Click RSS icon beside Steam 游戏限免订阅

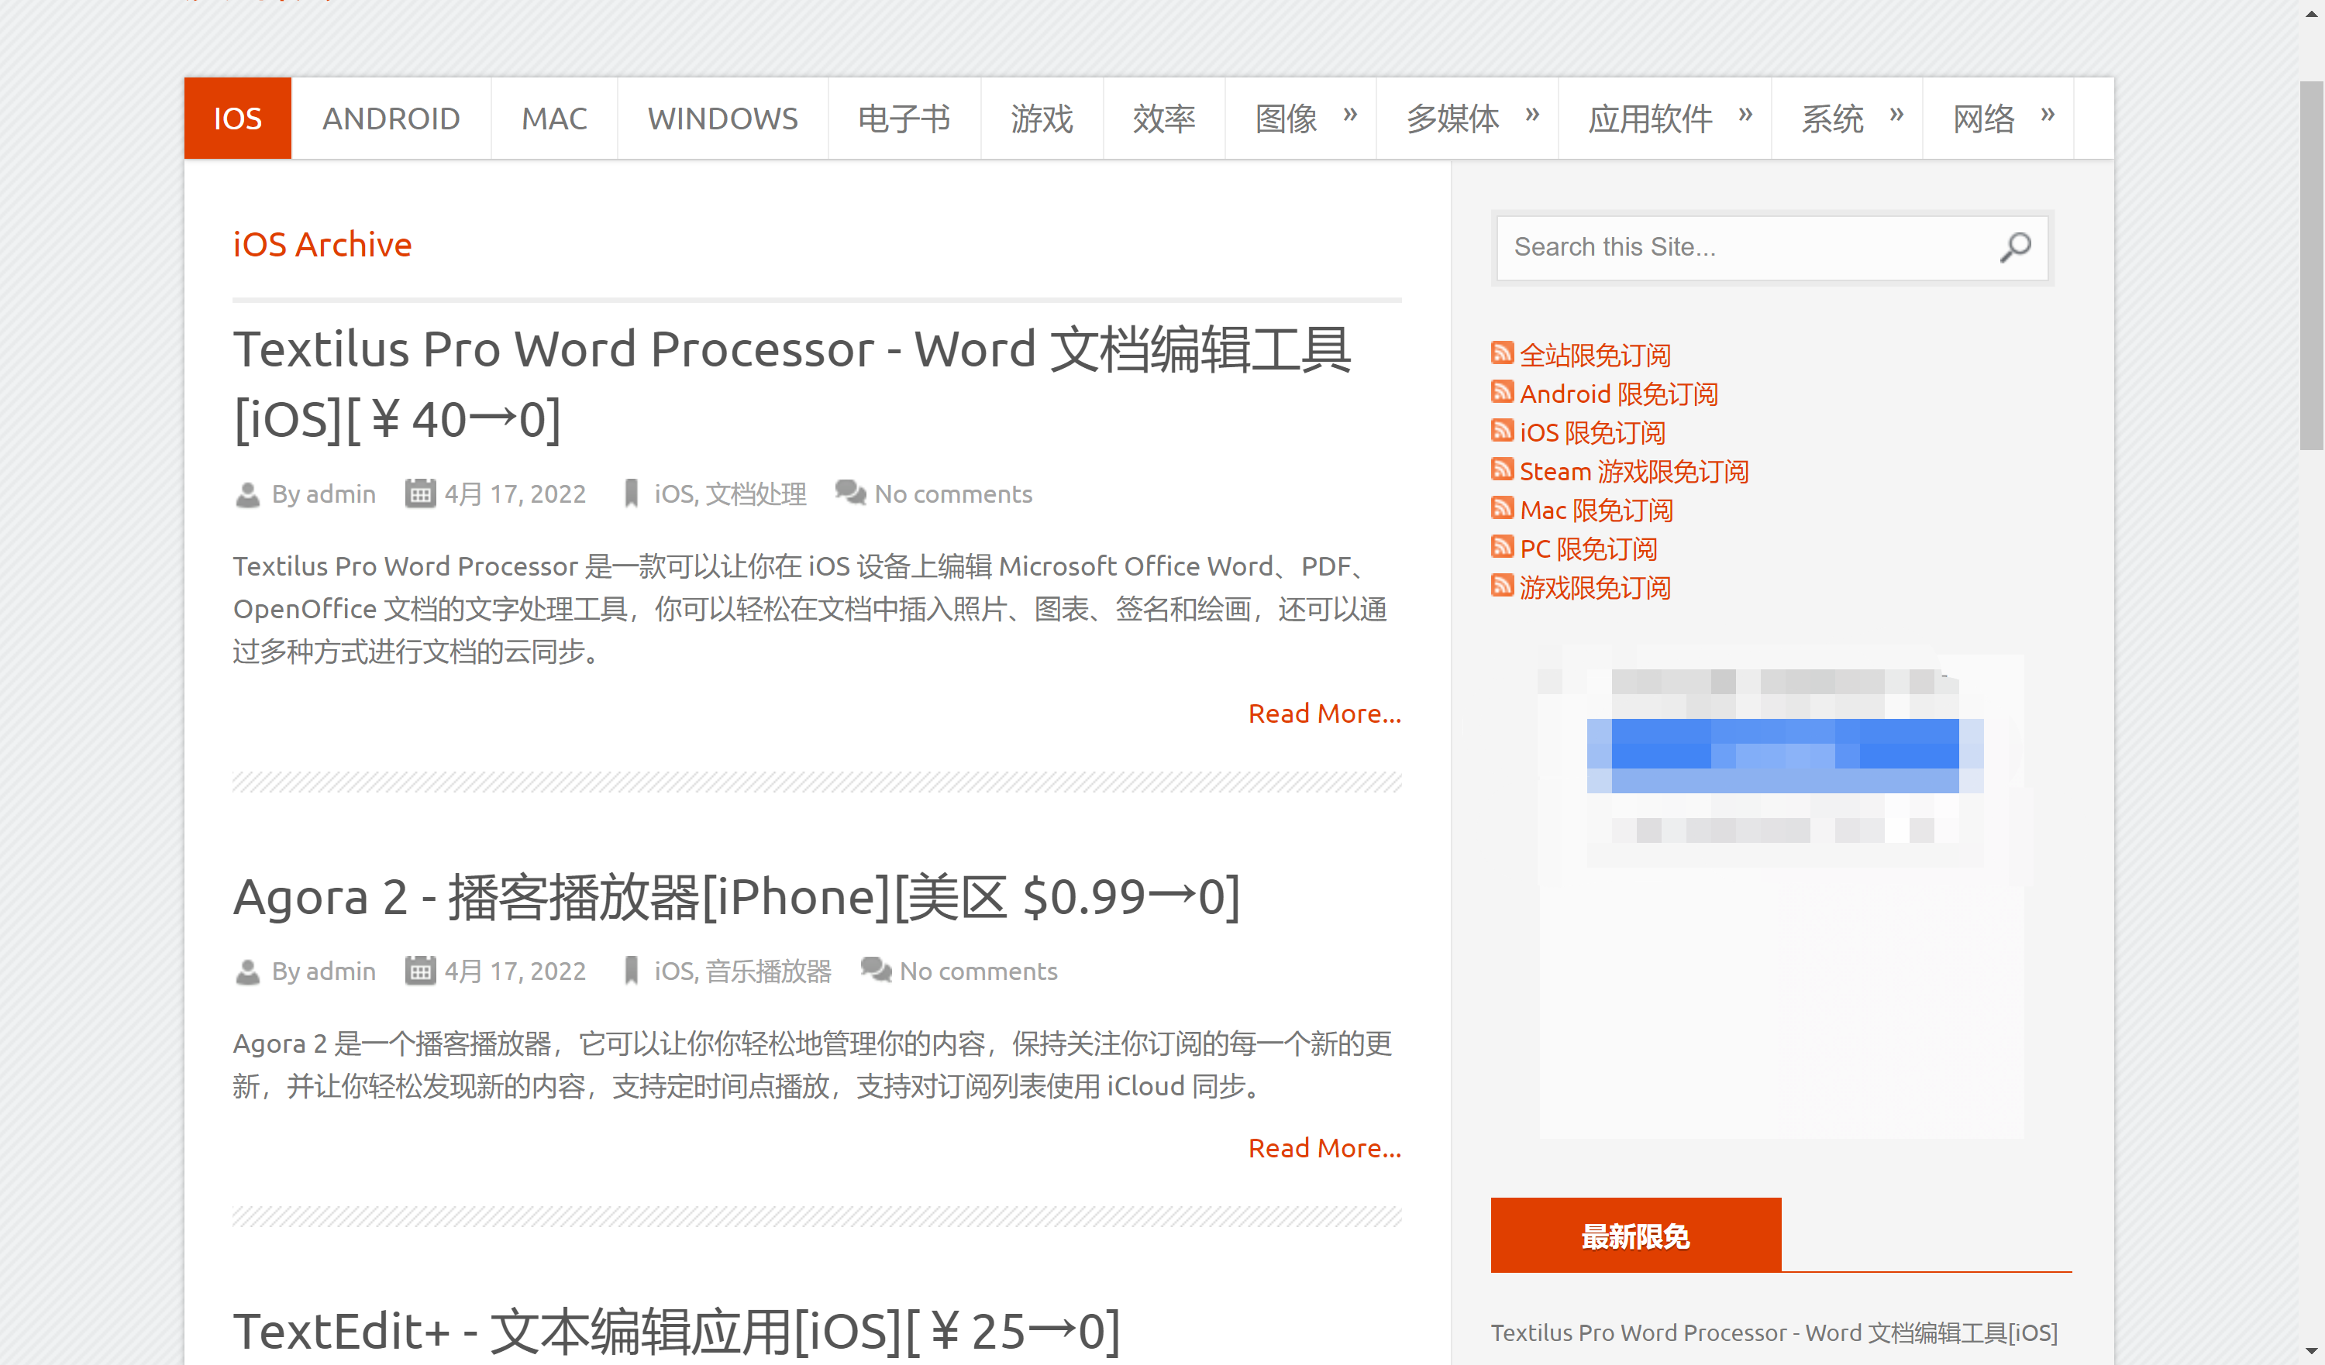pyautogui.click(x=1502, y=469)
